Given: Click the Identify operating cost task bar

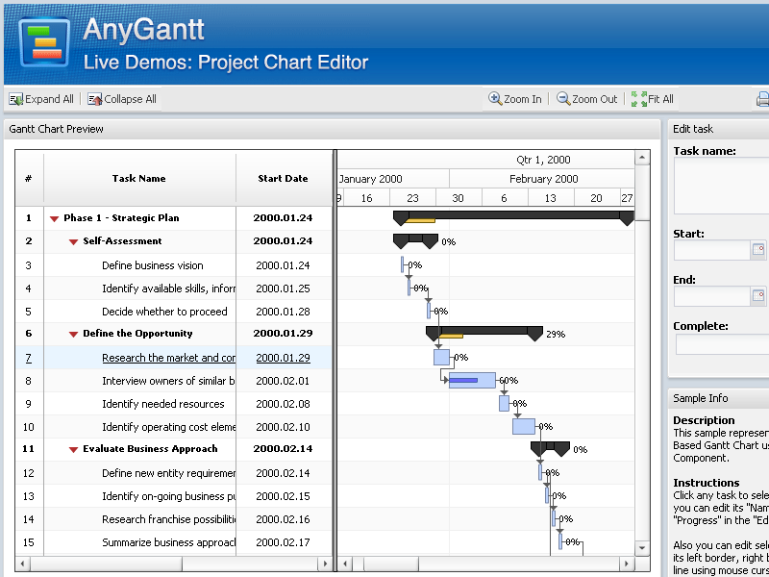Looking at the screenshot, I should (x=524, y=426).
